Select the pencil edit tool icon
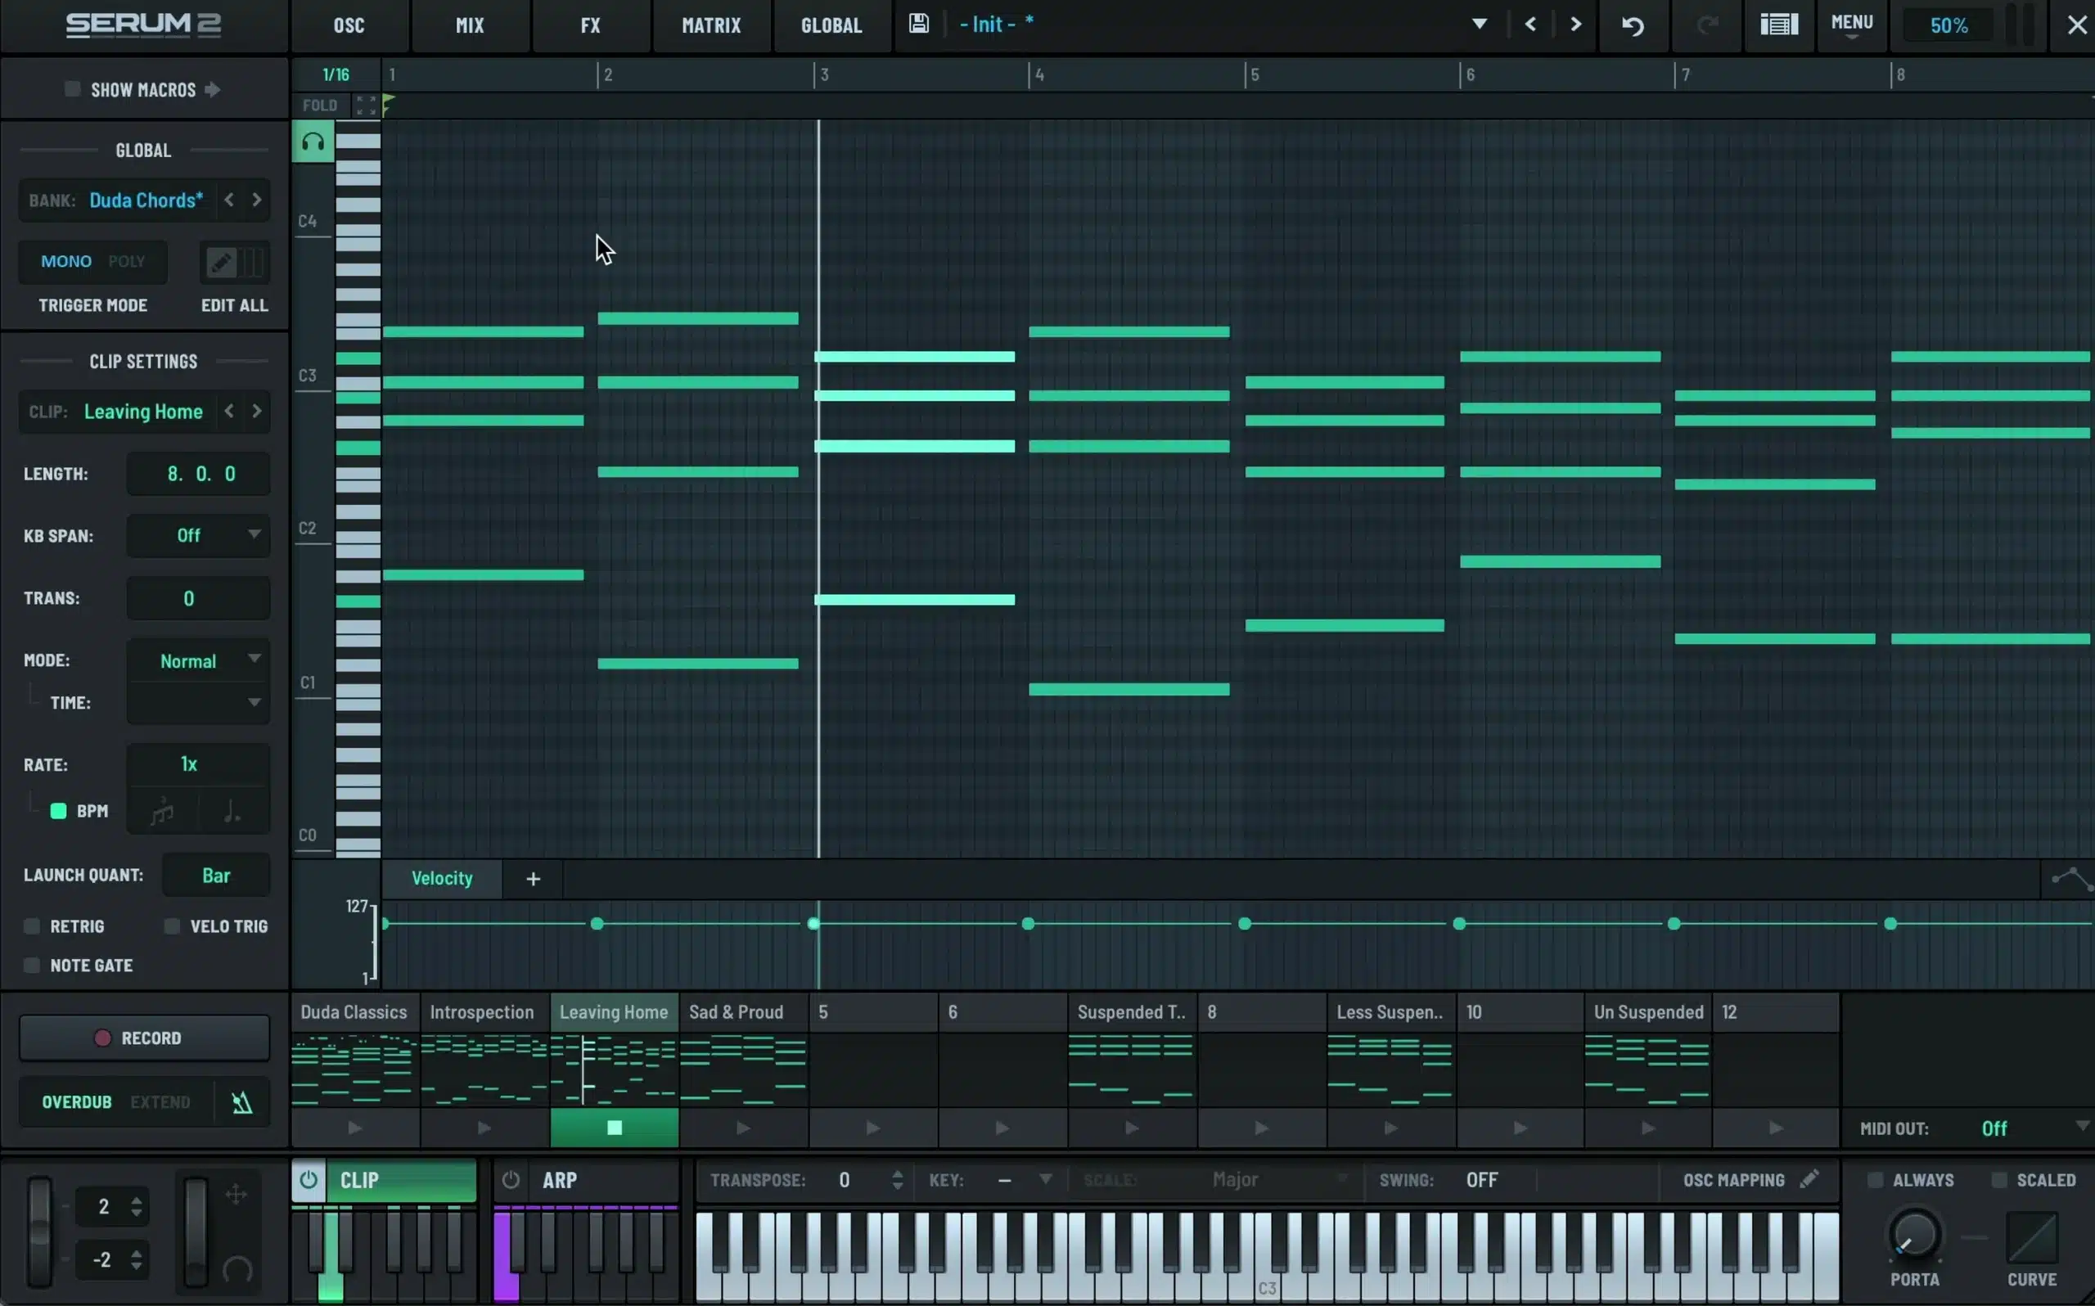The width and height of the screenshot is (2095, 1306). (220, 262)
